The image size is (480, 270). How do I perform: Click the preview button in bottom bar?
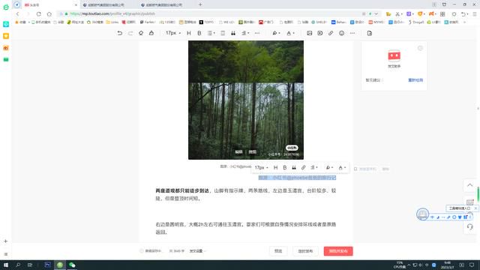tap(278, 251)
